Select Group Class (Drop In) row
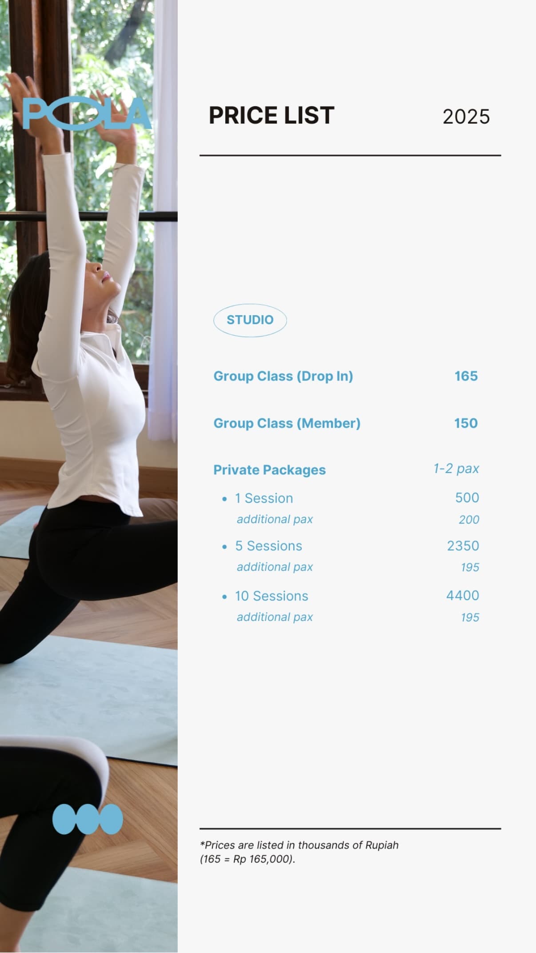 tap(346, 376)
